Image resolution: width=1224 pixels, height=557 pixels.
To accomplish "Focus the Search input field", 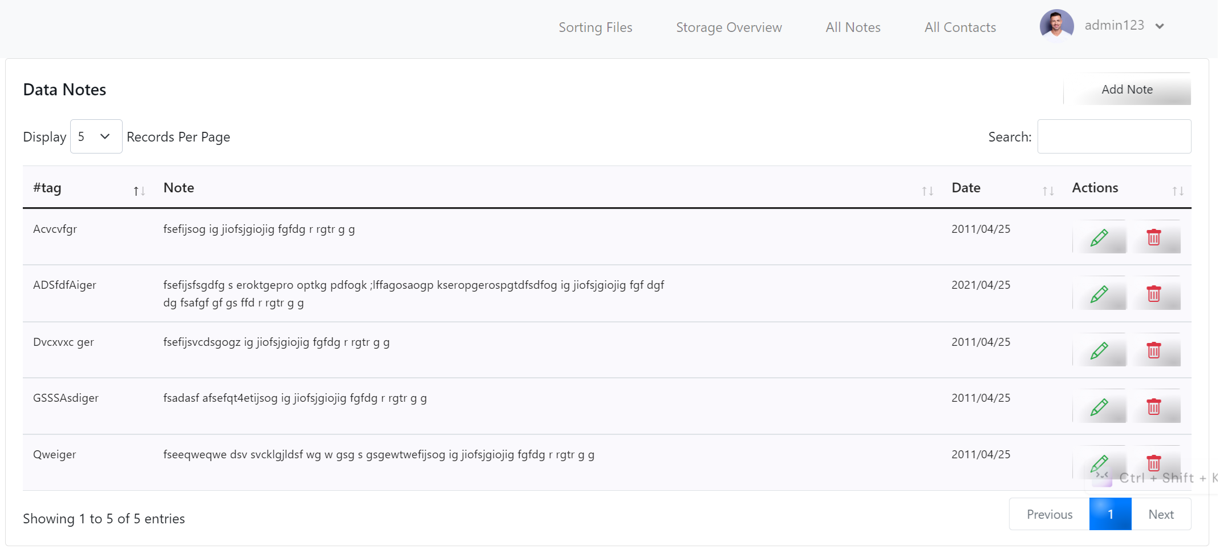I will click(1114, 136).
